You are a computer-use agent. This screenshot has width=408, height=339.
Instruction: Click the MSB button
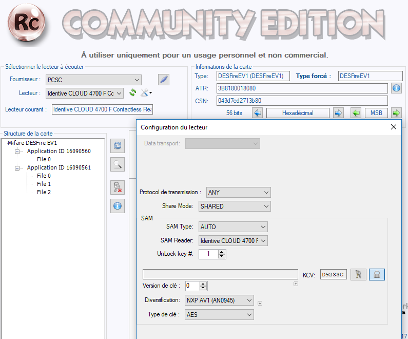pyautogui.click(x=376, y=113)
